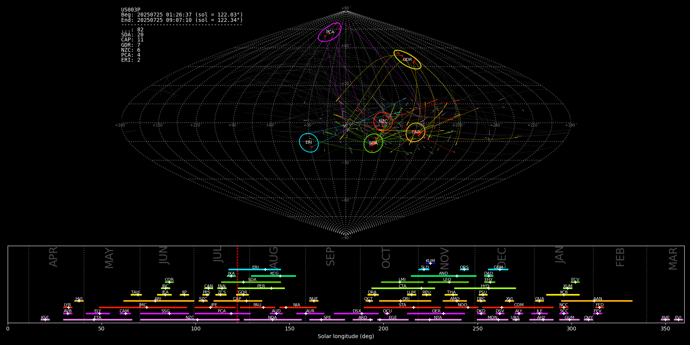Click the green SDA radiant circle on sky map

(x=373, y=143)
